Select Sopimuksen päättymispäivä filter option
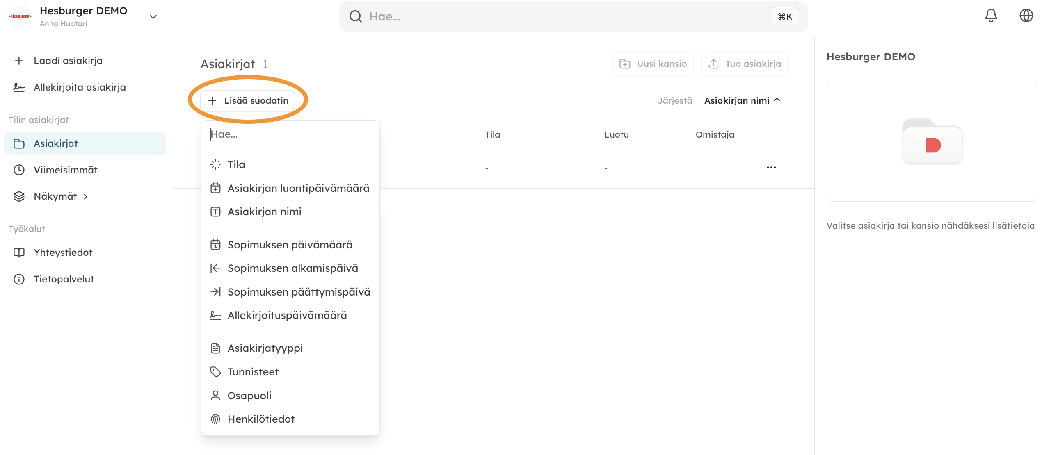The image size is (1042, 455). (x=299, y=292)
